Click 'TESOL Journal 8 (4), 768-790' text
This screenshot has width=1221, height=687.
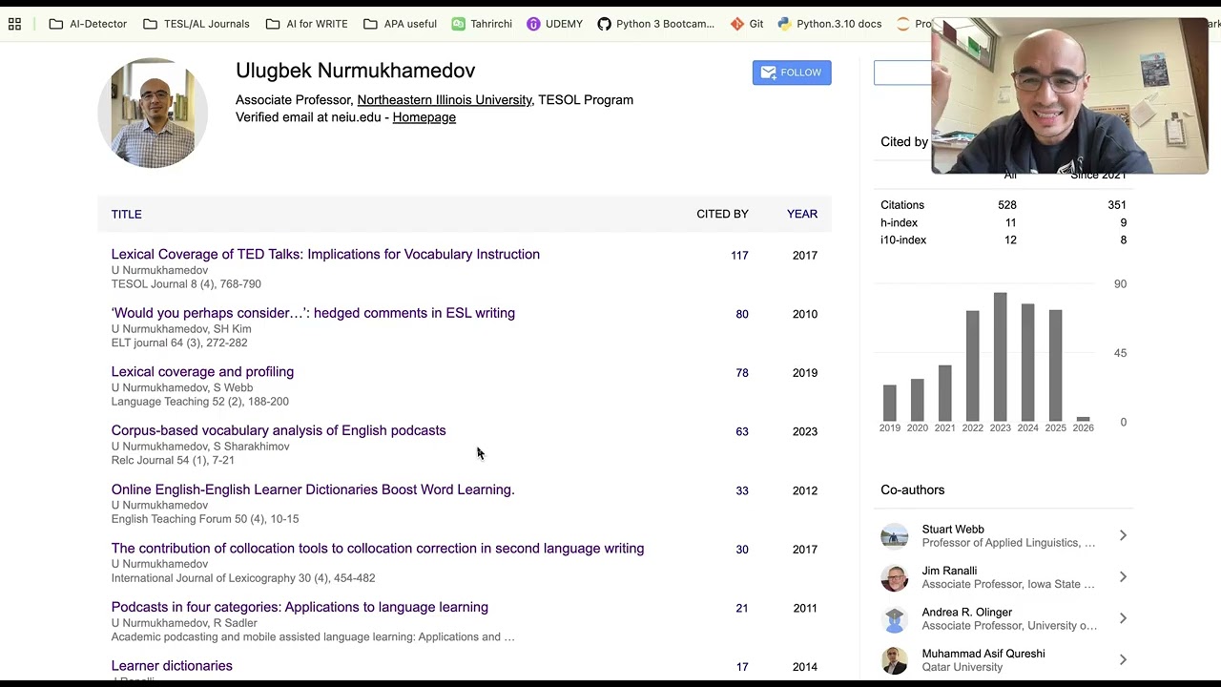pos(186,284)
